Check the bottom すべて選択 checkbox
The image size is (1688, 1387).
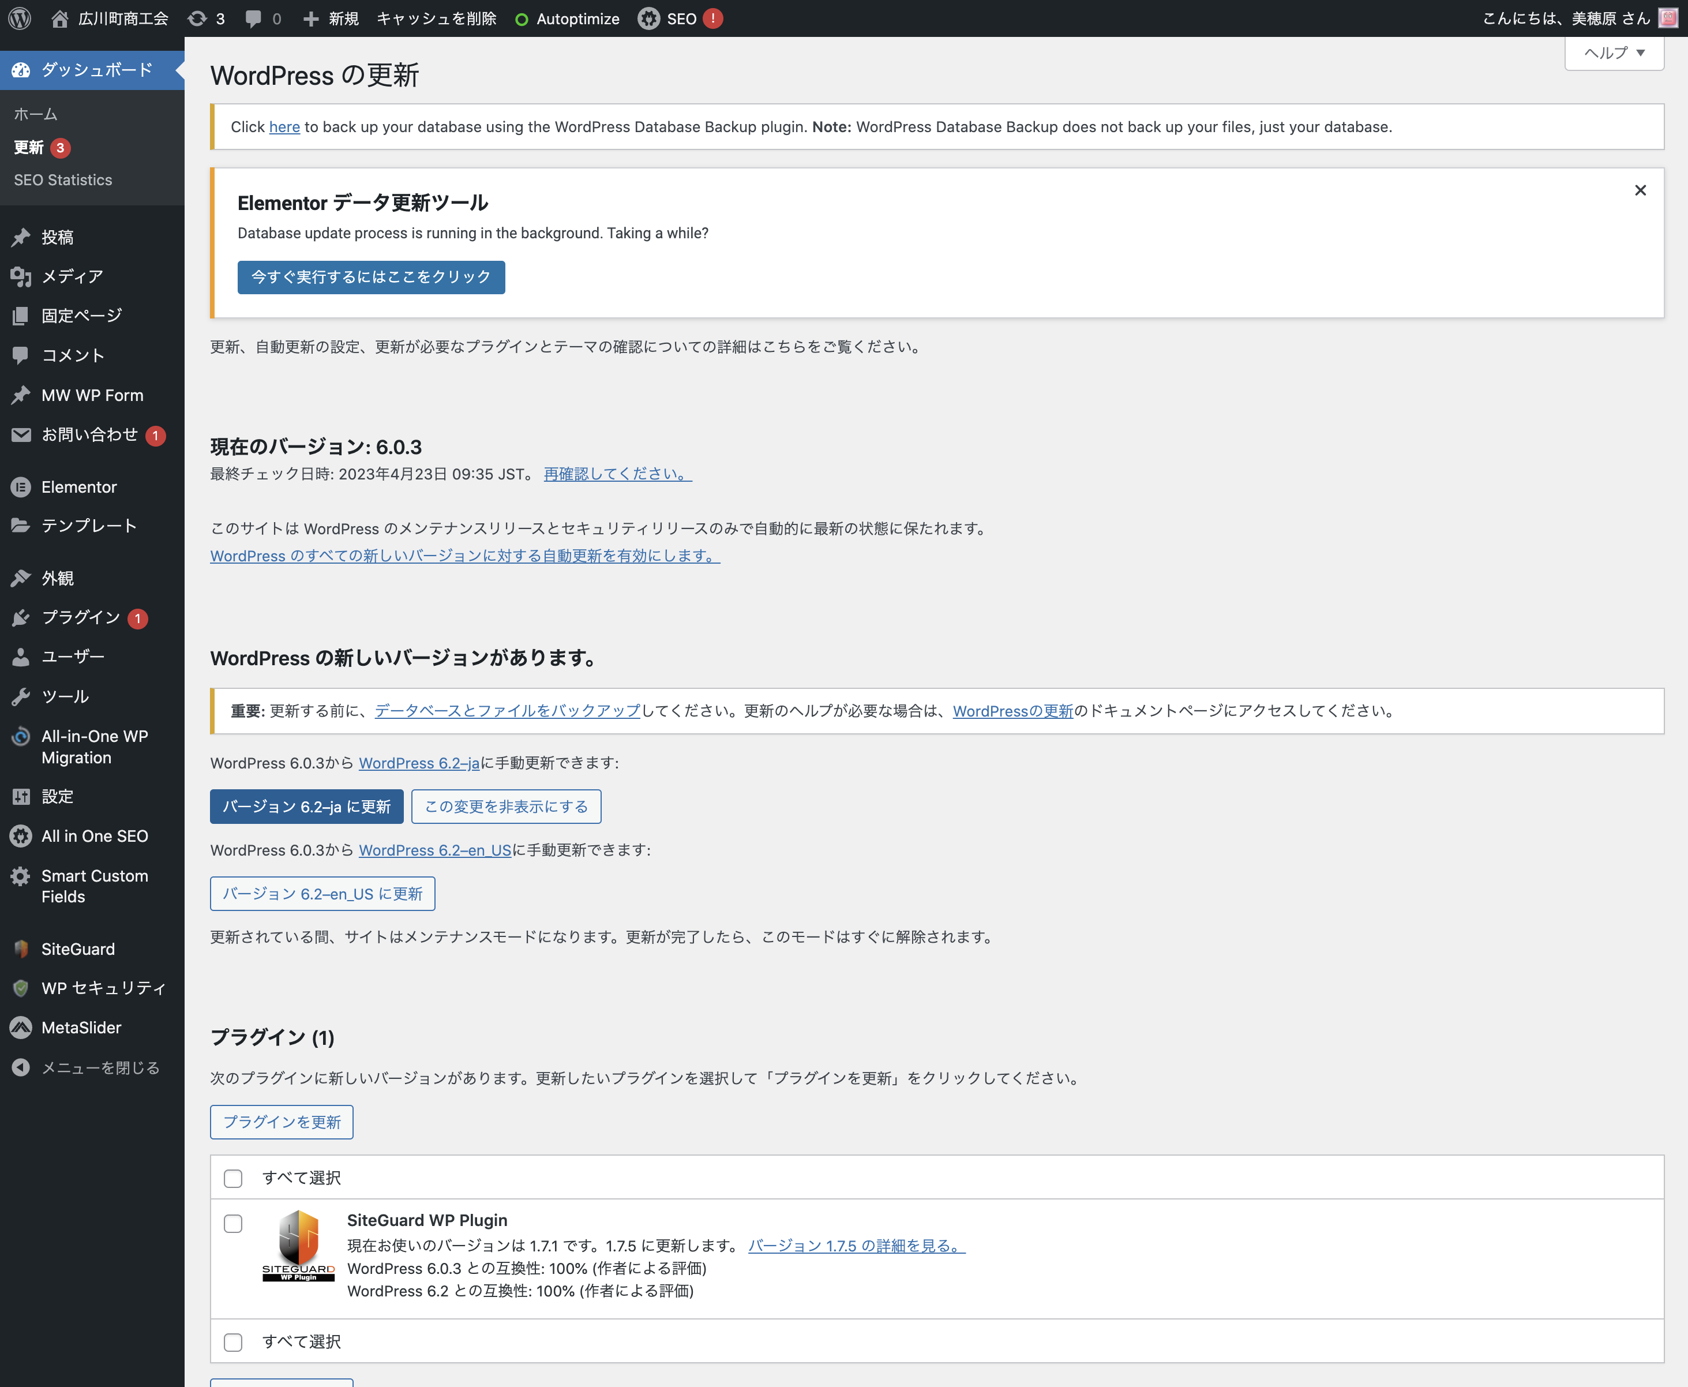point(233,1341)
